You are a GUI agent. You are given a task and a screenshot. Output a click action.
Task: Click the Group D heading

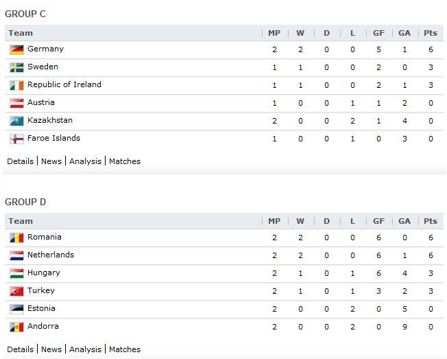point(25,202)
